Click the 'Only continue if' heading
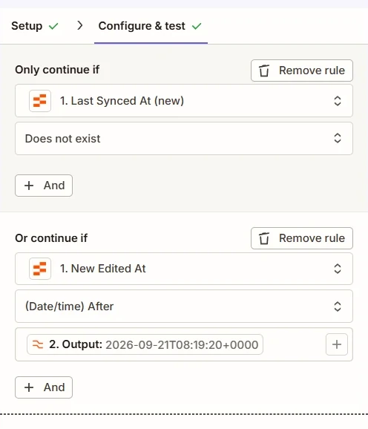 57,70
